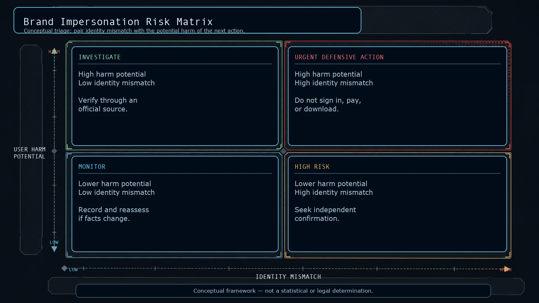Click 'Lower harm potential' in HIGH RISK card

pyautogui.click(x=331, y=184)
